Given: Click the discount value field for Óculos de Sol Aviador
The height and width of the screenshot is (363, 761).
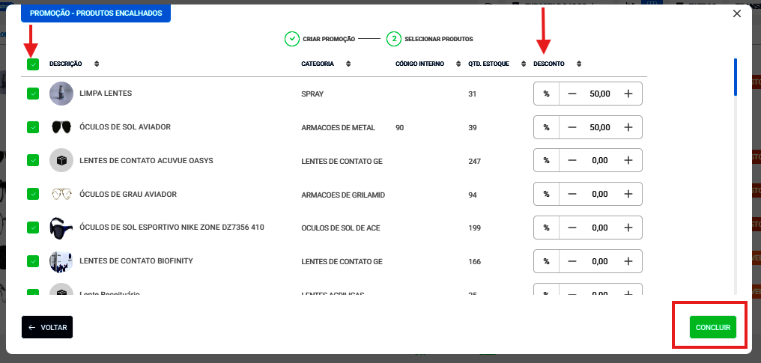Looking at the screenshot, I should 600,127.
